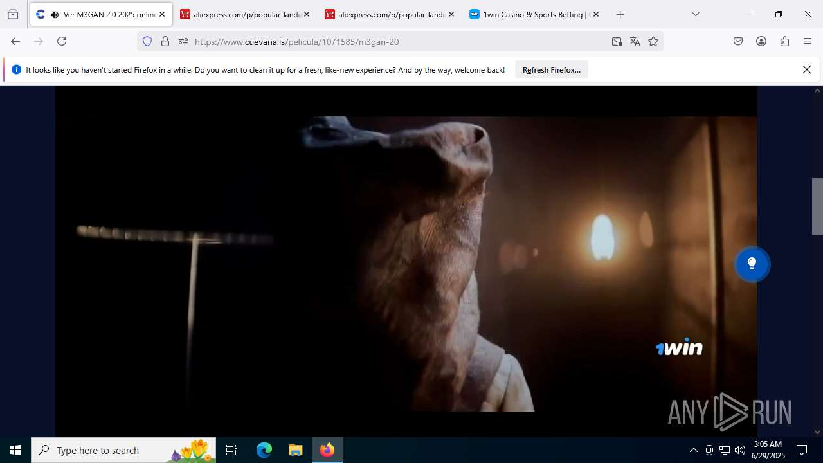The width and height of the screenshot is (823, 463).
Task: Click the Refresh Firefox... button
Action: point(552,69)
